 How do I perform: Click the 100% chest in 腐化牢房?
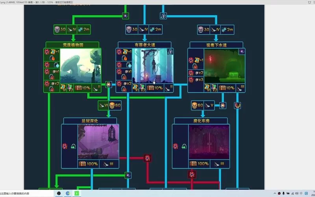tap(199, 164)
